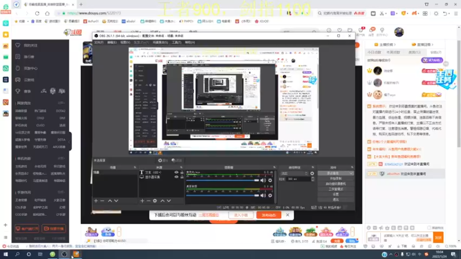Move scene down in OBS scenes panel
The width and height of the screenshot is (461, 259).
(116, 201)
